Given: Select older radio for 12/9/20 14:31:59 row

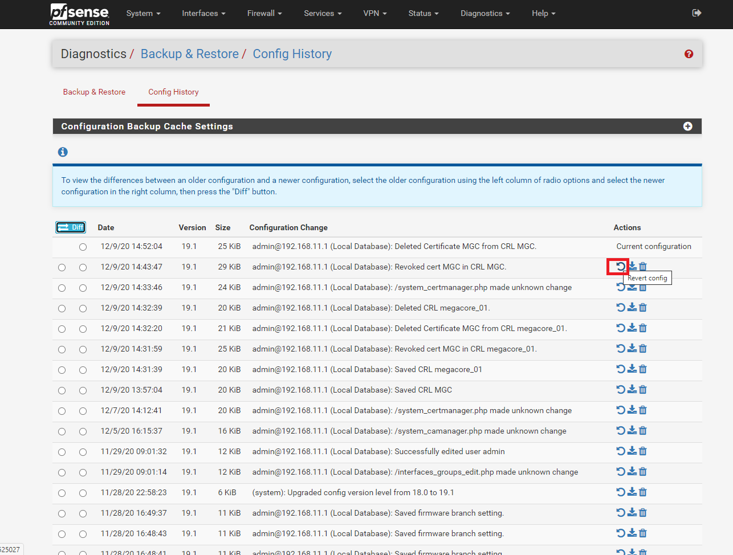Looking at the screenshot, I should click(62, 349).
